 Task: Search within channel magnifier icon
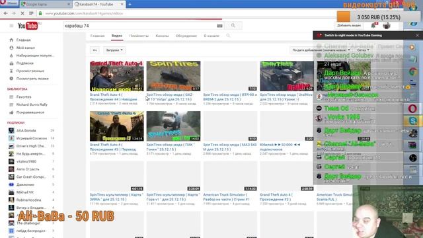tap(228, 36)
